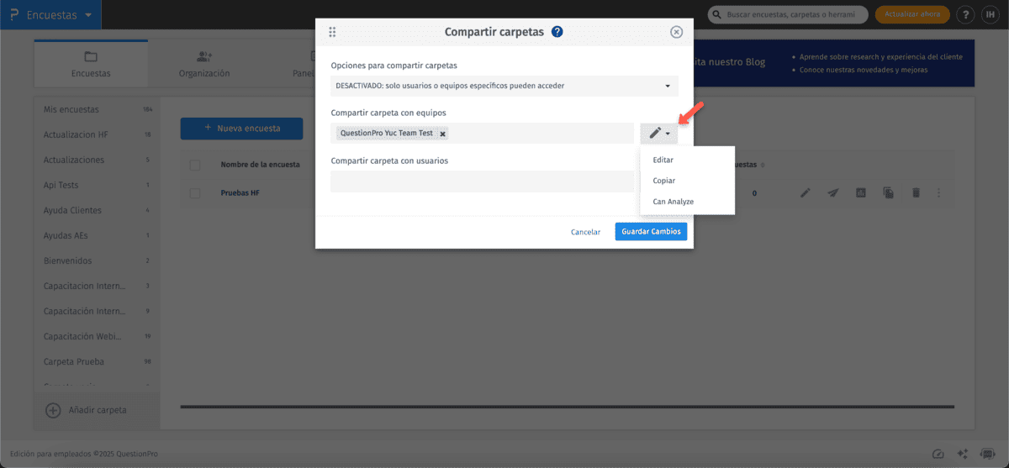Open Pruebas HF more options dots
Image resolution: width=1009 pixels, height=468 pixels.
(x=939, y=193)
